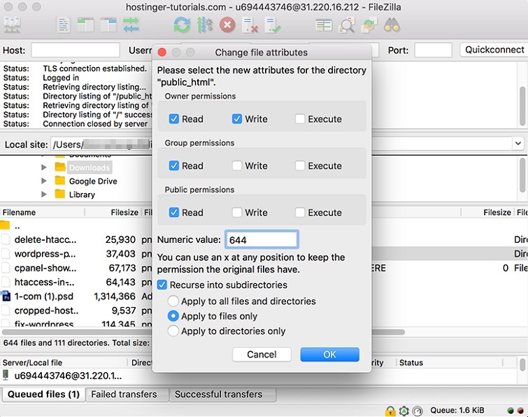
Task: Expand the Downloads folder tree arrow
Action: 44,168
